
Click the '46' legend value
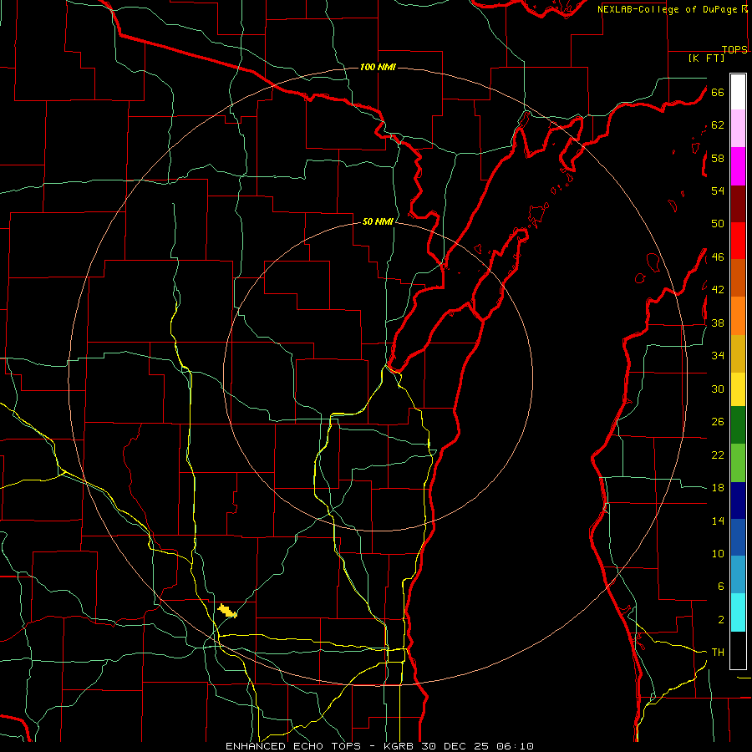(x=718, y=257)
